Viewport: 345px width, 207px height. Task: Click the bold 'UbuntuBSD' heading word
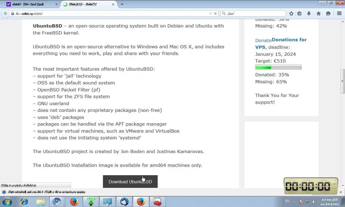47,26
